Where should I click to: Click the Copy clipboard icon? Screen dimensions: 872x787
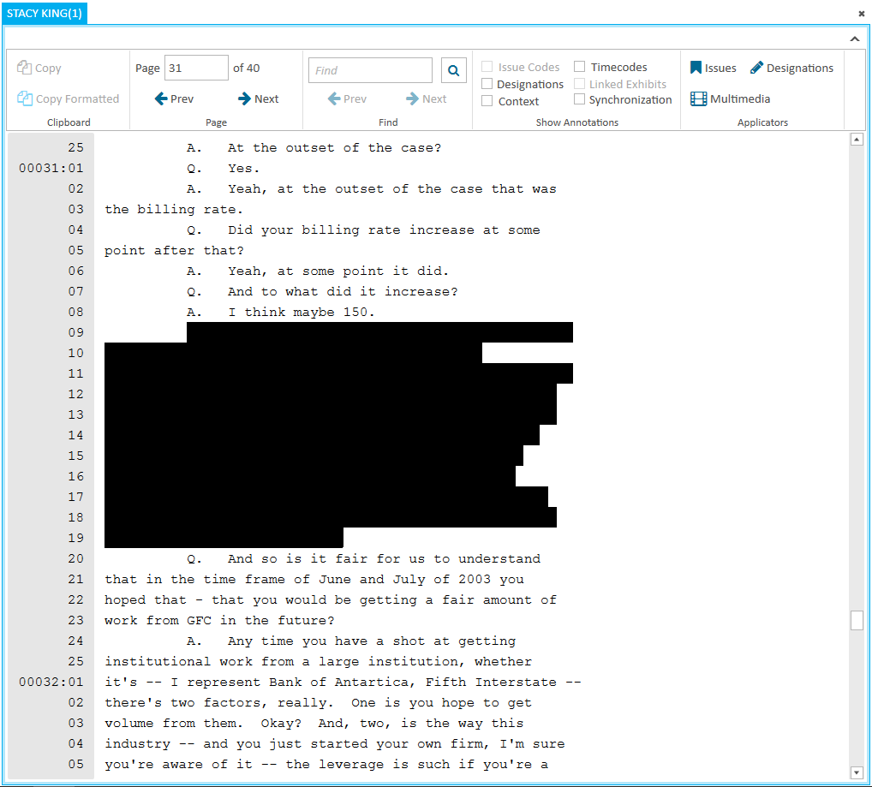[x=24, y=68]
